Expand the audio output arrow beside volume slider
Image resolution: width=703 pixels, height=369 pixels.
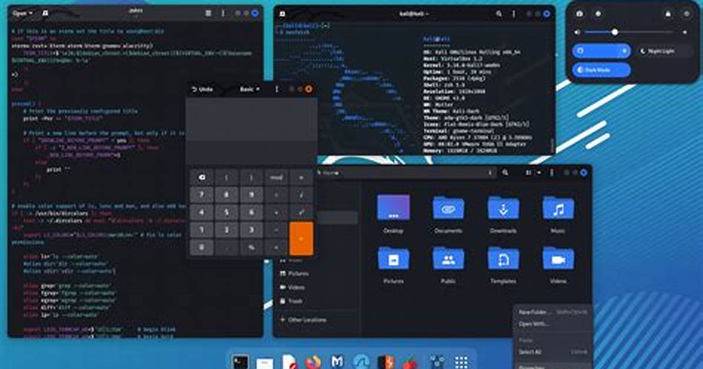click(x=685, y=32)
